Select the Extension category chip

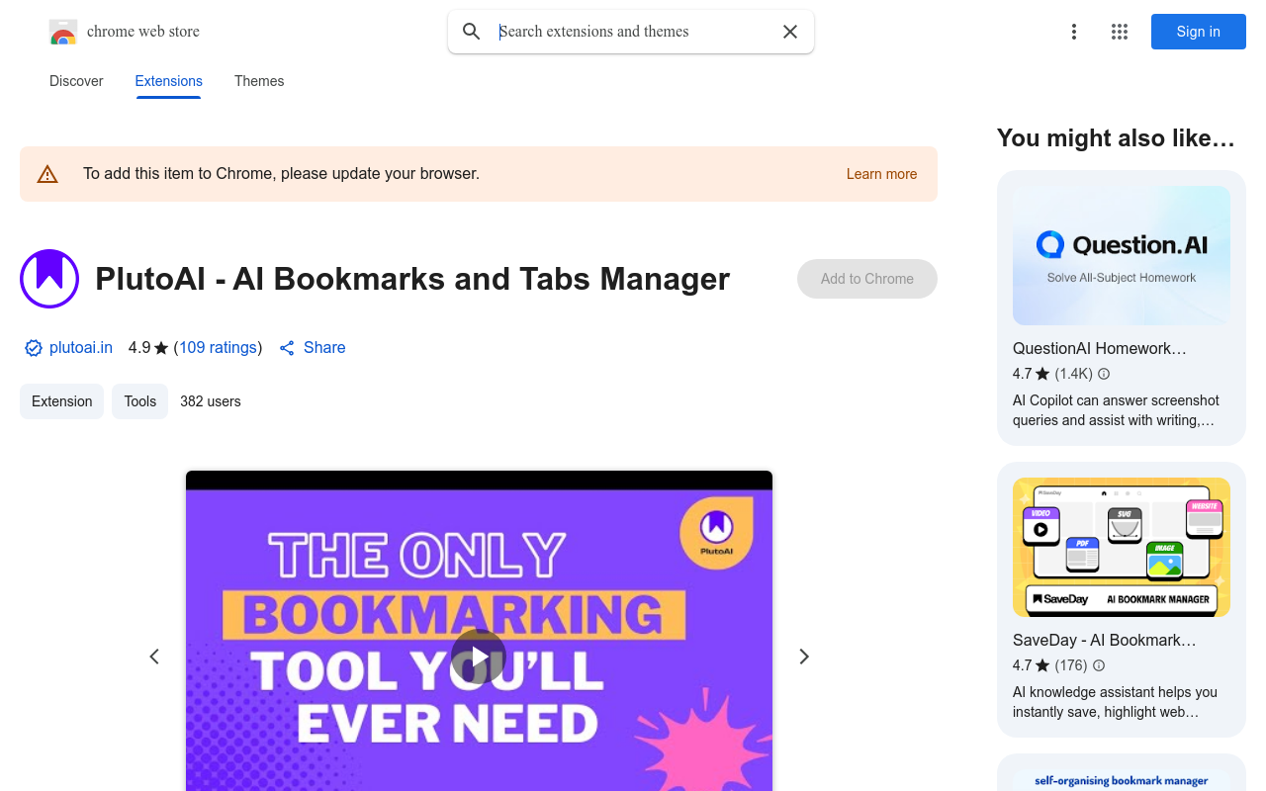click(62, 401)
